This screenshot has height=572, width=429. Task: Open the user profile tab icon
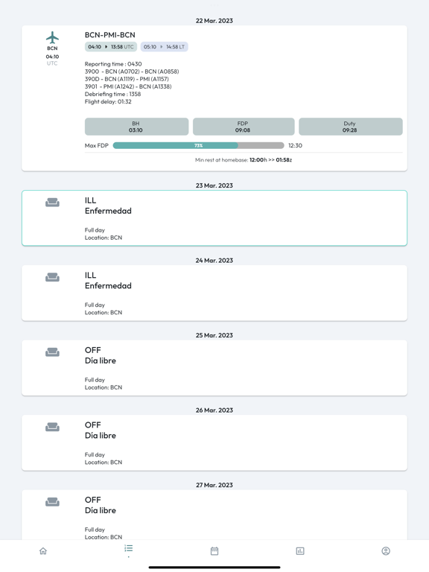coord(386,551)
